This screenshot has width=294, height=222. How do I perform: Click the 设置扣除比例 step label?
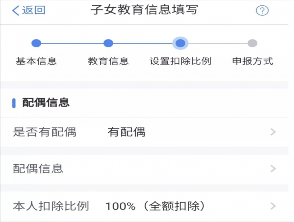[180, 61]
